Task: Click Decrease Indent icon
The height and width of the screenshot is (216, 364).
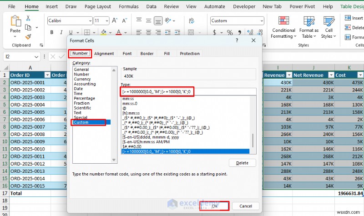Action: click(167, 32)
